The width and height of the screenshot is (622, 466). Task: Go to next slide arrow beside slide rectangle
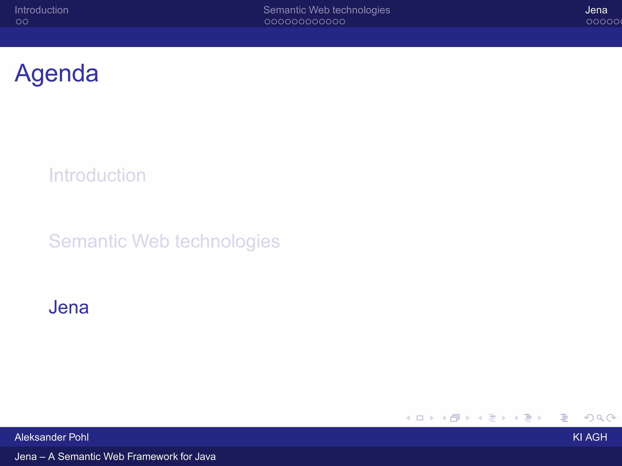[x=432, y=418]
